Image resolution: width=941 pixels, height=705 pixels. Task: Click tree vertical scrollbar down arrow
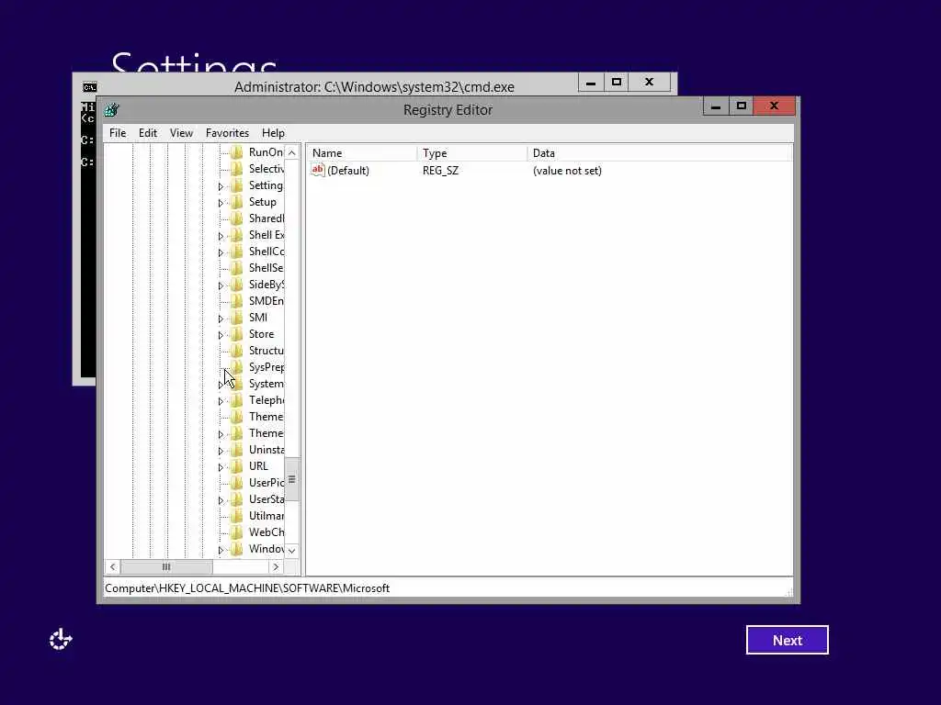pos(291,551)
